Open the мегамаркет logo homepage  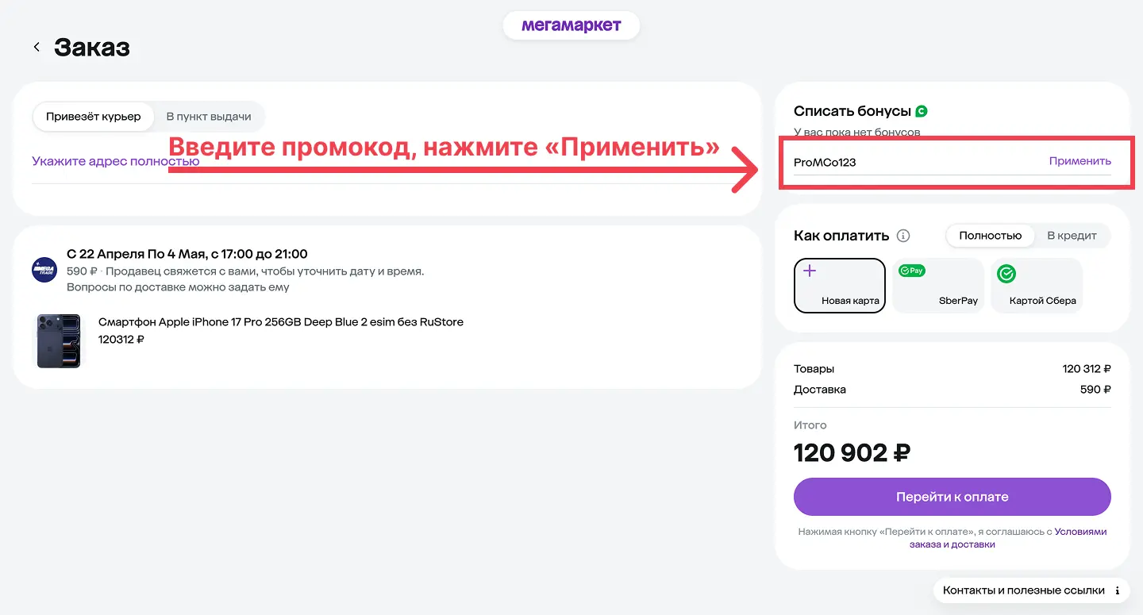point(571,25)
